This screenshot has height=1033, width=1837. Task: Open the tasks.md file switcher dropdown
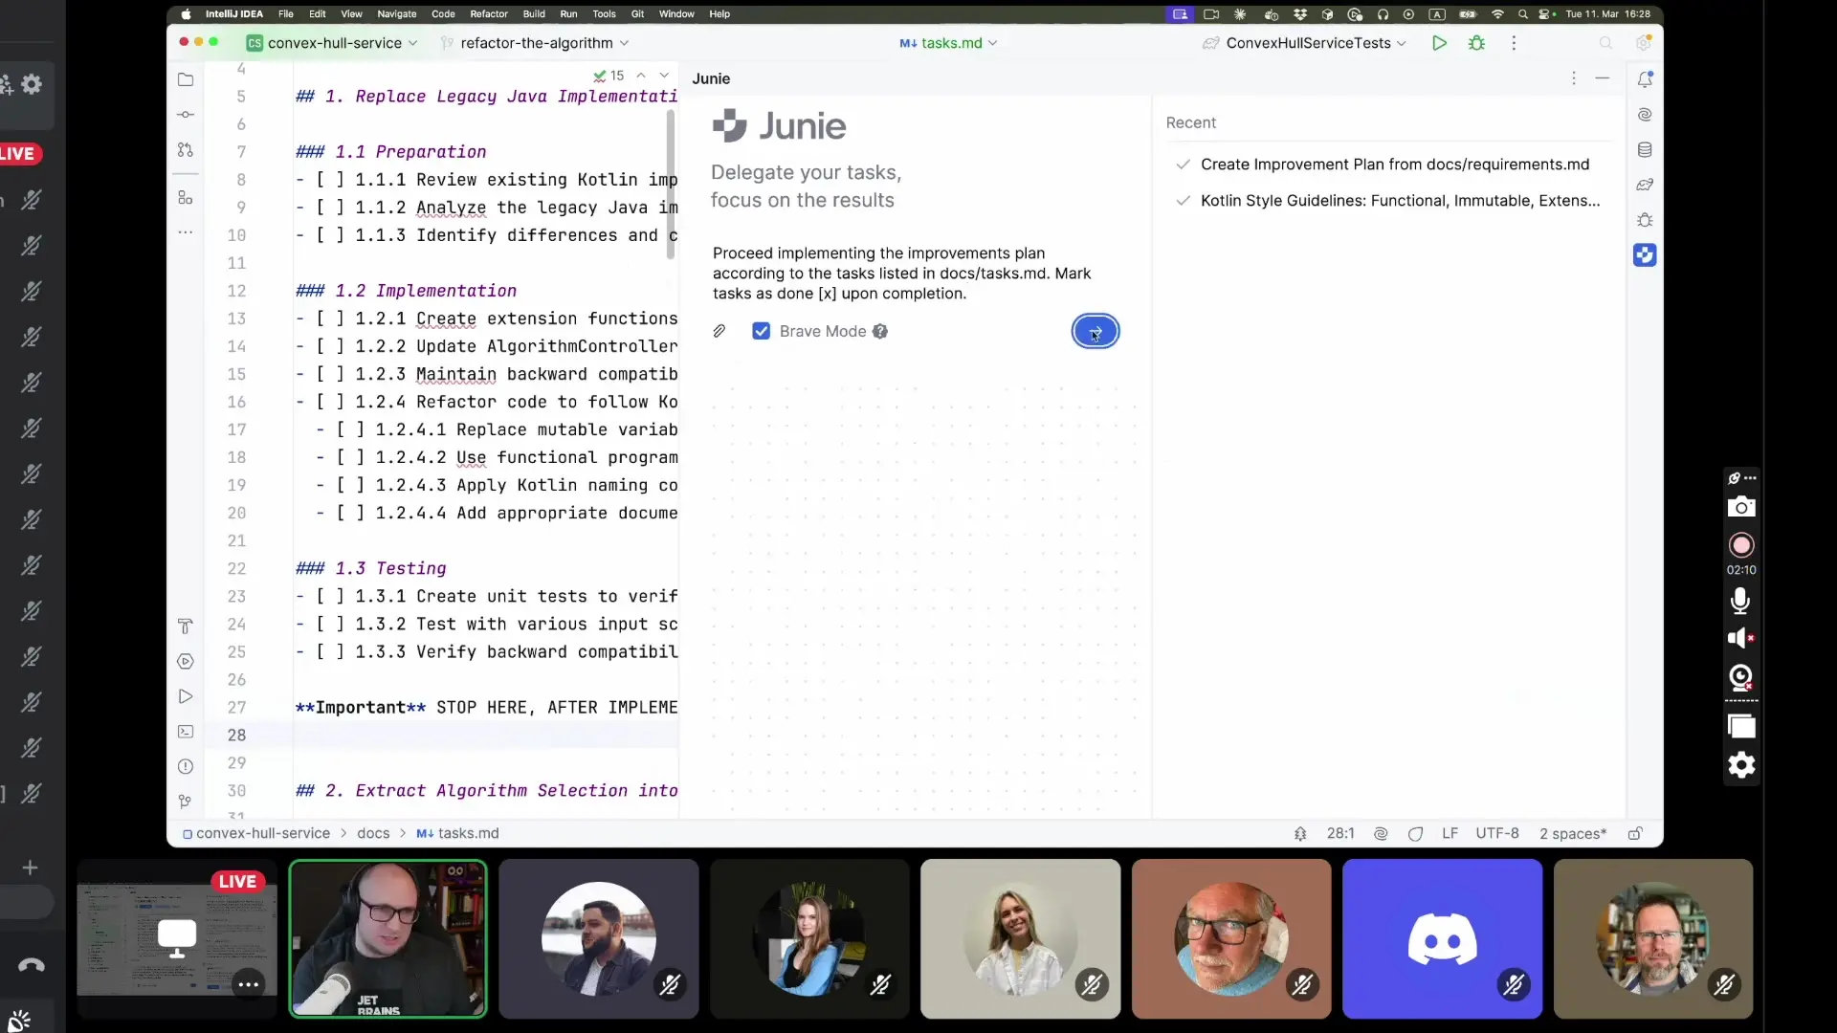pos(948,43)
